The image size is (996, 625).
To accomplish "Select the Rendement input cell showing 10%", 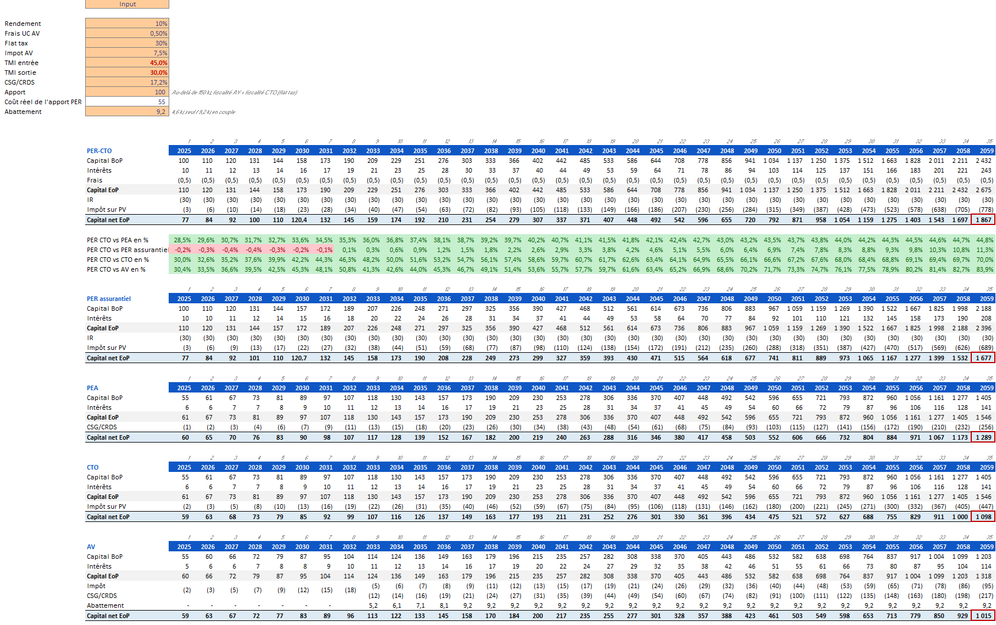I will tap(127, 24).
